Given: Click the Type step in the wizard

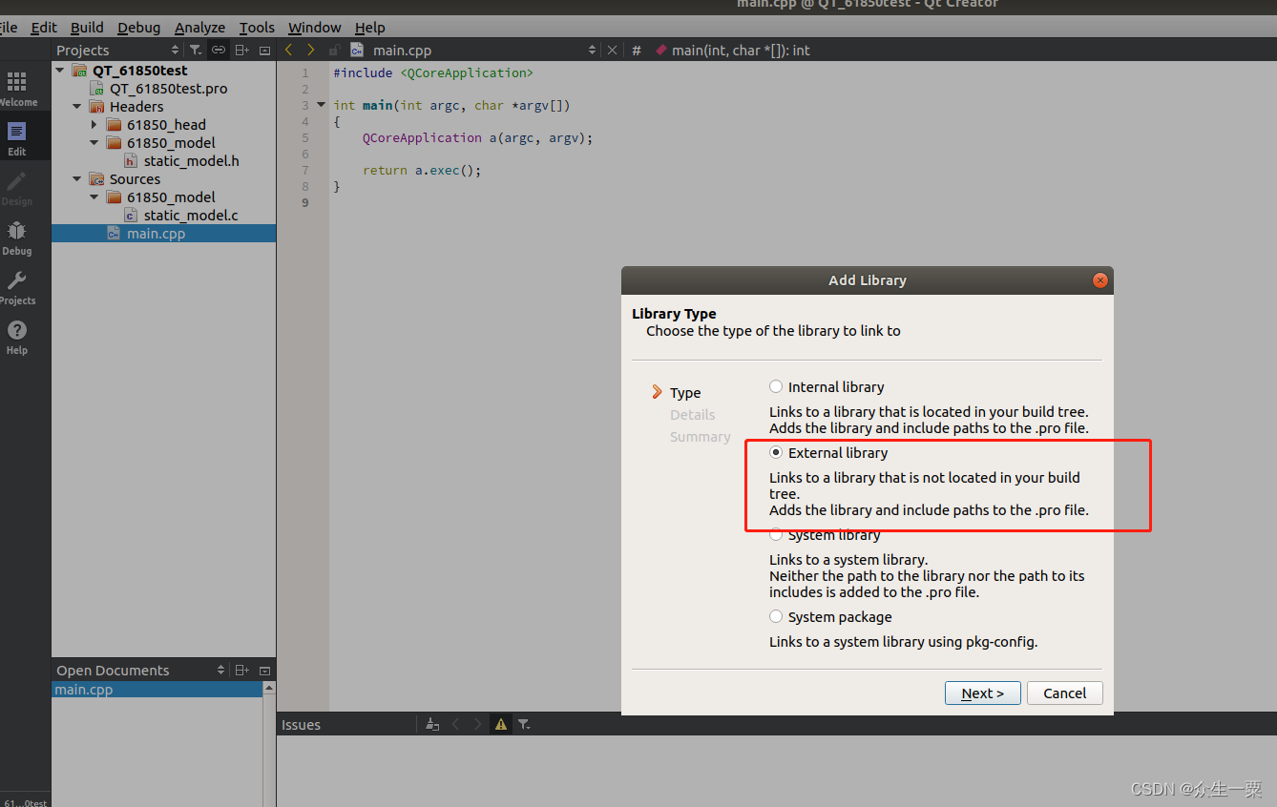Looking at the screenshot, I should point(685,392).
